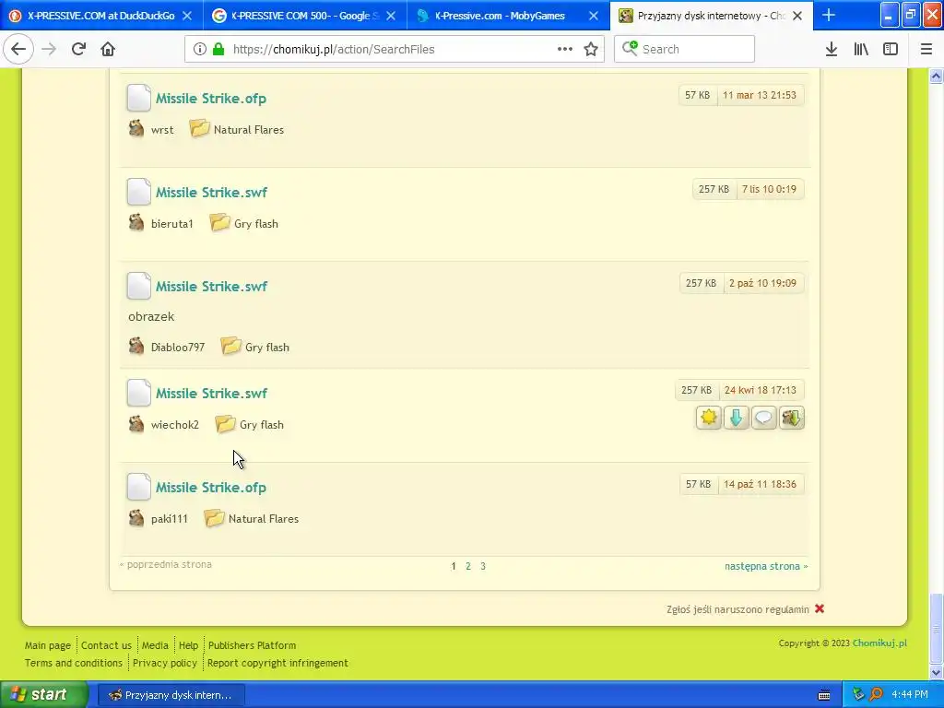Viewport: 944px width, 708px height.
Task: Click the page vertical scrollbar thumb
Action: pyautogui.click(x=937, y=627)
